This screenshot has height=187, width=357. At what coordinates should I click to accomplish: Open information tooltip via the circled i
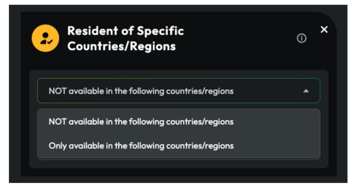tap(301, 38)
